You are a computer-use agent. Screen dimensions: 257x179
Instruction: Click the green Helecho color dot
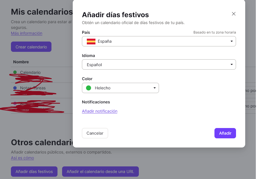(x=89, y=88)
